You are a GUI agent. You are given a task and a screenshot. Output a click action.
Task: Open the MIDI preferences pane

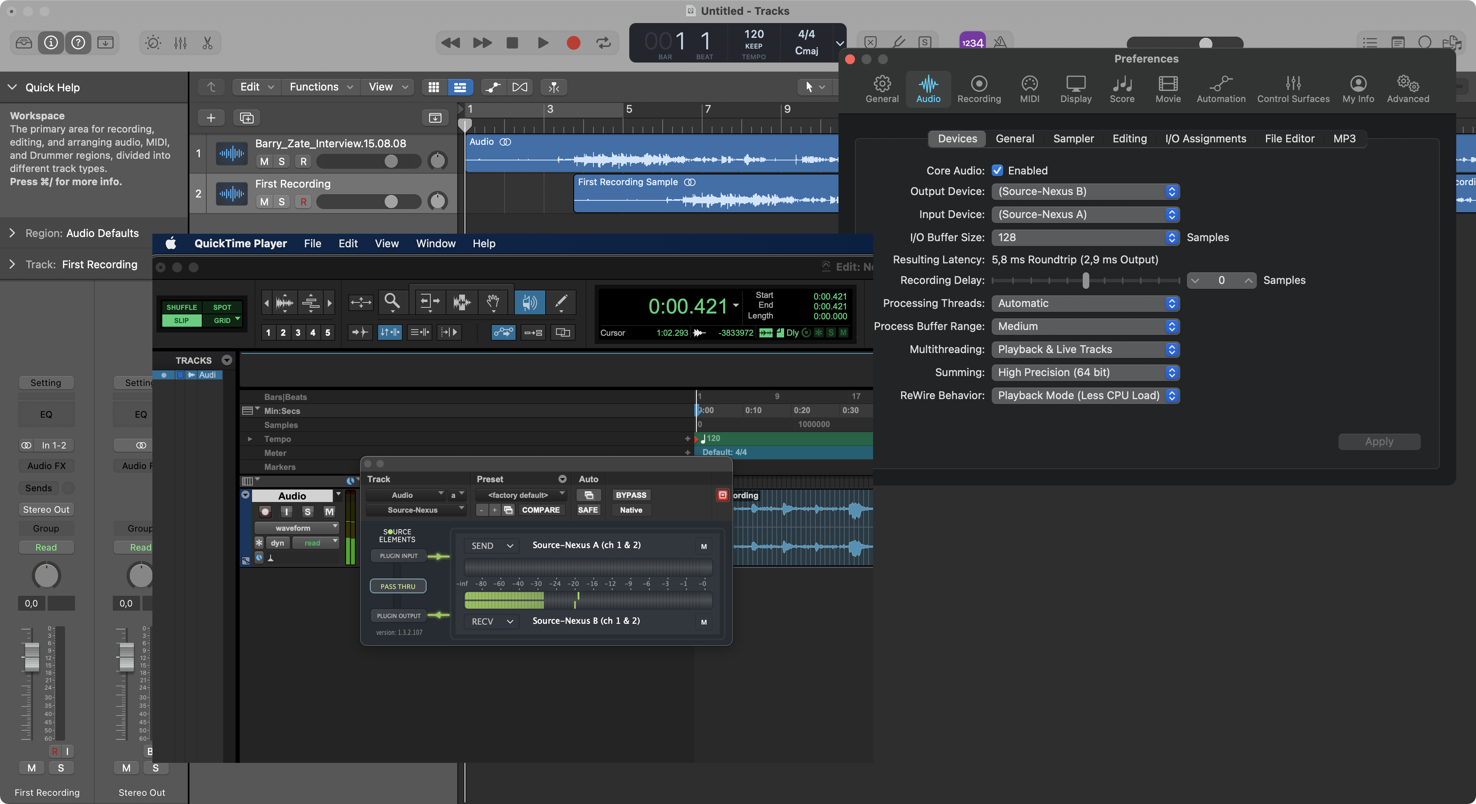pyautogui.click(x=1029, y=89)
